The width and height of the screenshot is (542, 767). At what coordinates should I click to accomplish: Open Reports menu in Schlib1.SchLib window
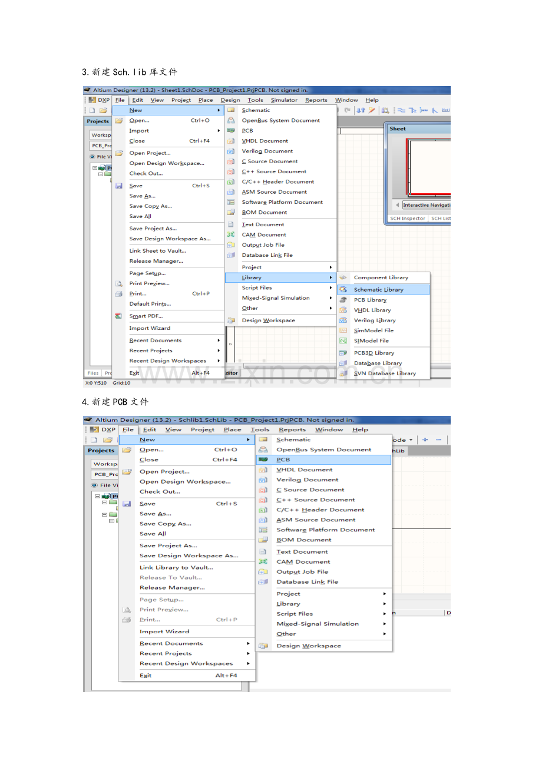(x=292, y=429)
